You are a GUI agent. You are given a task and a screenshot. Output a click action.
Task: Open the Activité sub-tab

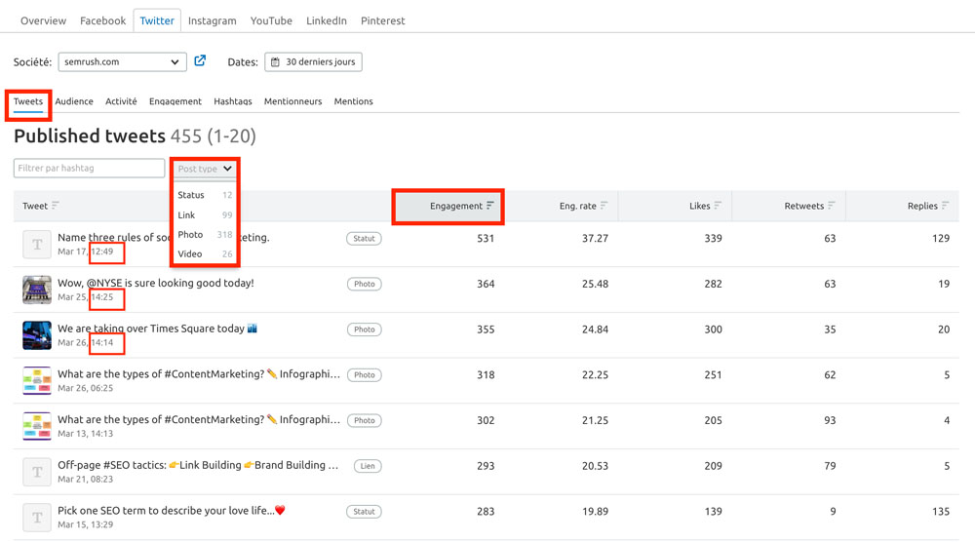[121, 101]
